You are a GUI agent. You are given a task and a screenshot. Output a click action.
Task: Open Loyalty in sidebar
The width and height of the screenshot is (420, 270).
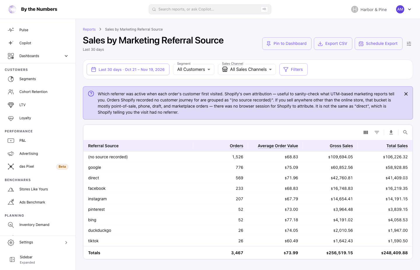[x=38, y=118]
